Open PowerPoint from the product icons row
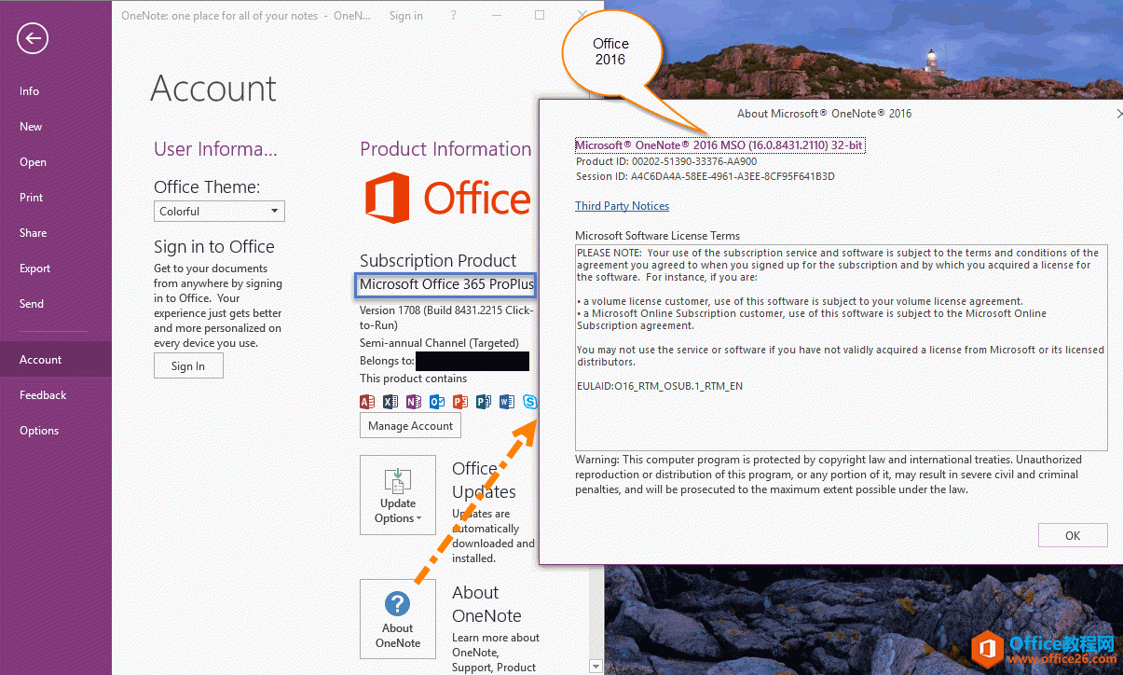Image resolution: width=1123 pixels, height=675 pixels. click(x=460, y=401)
